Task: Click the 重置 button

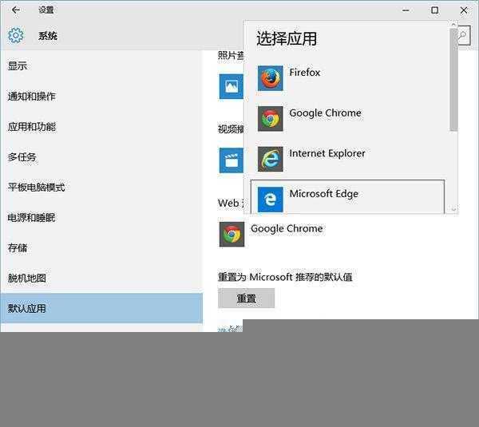Action: coord(246,299)
